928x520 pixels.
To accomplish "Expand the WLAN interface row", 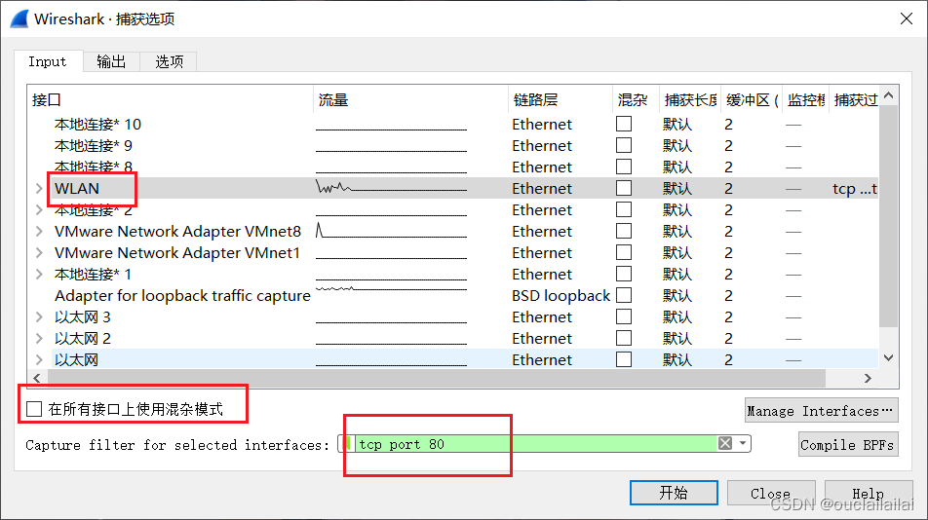I will [39, 189].
